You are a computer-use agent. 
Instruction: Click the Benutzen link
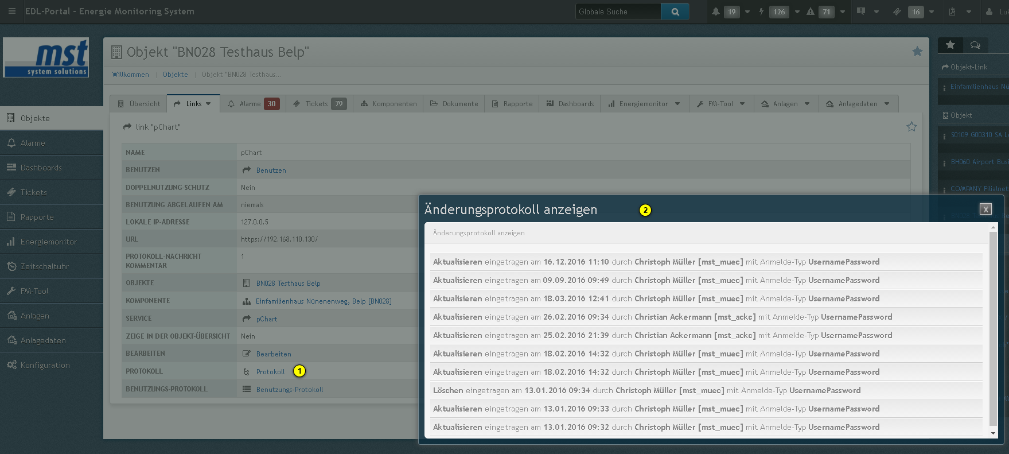pyautogui.click(x=271, y=170)
